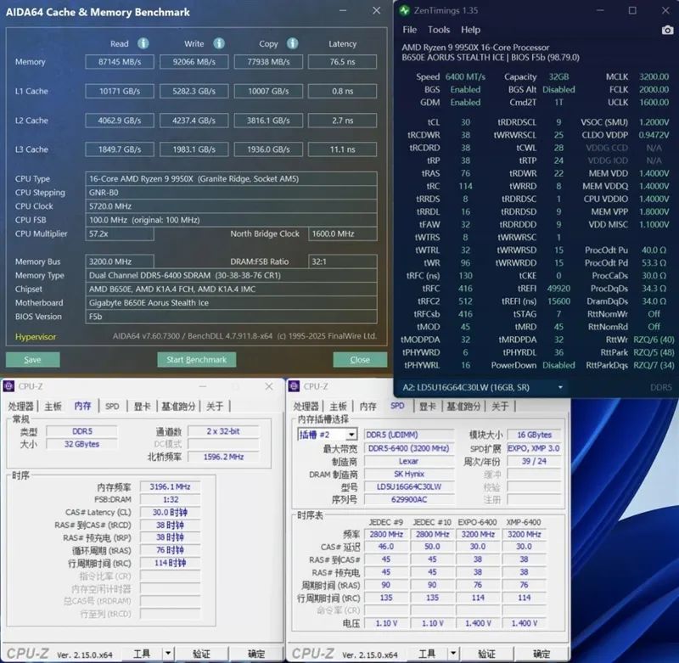Click the left CPU-Z window icon
The image size is (679, 663).
click(8, 386)
